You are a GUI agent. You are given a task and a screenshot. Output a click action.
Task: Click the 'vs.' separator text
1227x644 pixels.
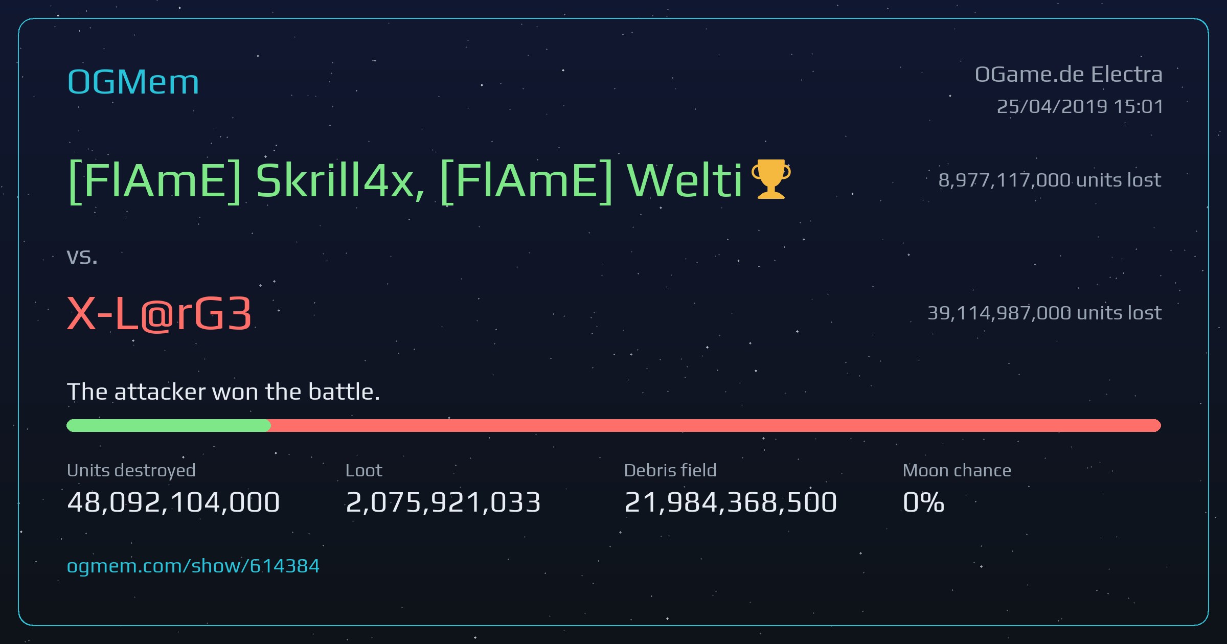82,257
